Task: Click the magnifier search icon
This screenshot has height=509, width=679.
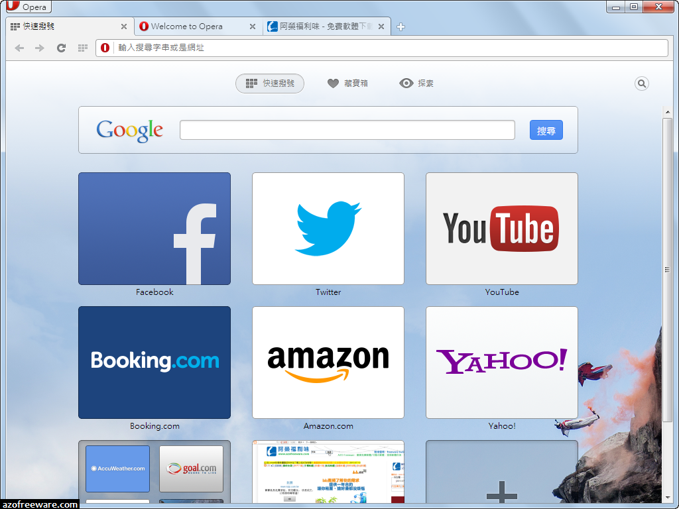Action: [642, 83]
